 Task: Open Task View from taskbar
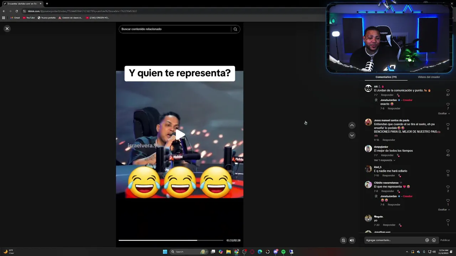coord(213,252)
